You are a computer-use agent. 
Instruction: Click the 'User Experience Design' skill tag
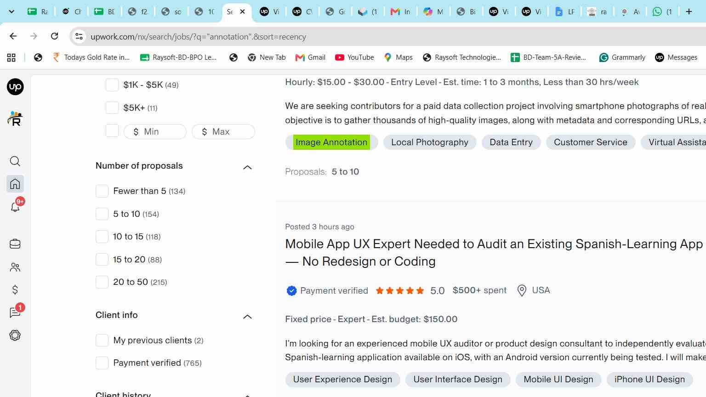(342, 380)
